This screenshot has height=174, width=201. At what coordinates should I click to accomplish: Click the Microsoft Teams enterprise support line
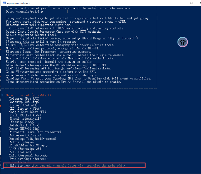click(x=48, y=52)
